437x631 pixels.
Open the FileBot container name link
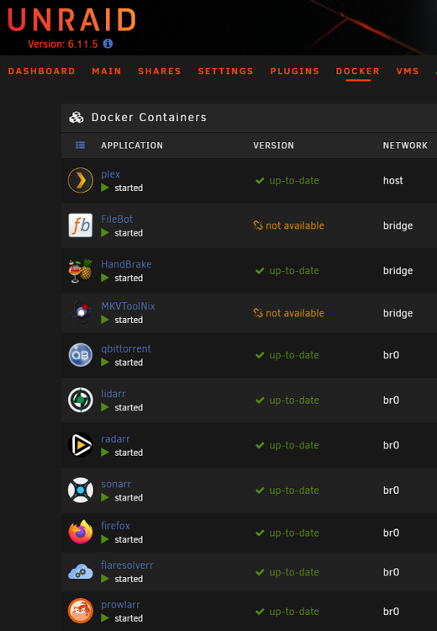[117, 220]
